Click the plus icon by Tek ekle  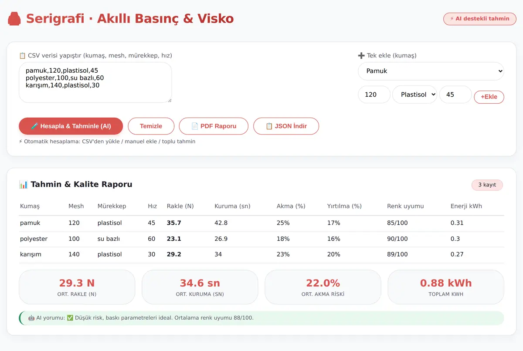(x=361, y=56)
